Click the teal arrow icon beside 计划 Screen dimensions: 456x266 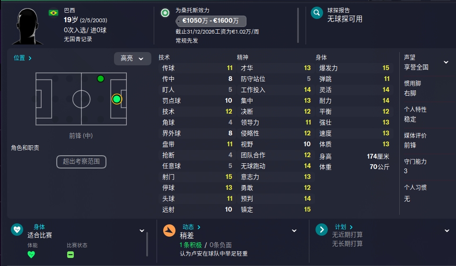(321, 230)
